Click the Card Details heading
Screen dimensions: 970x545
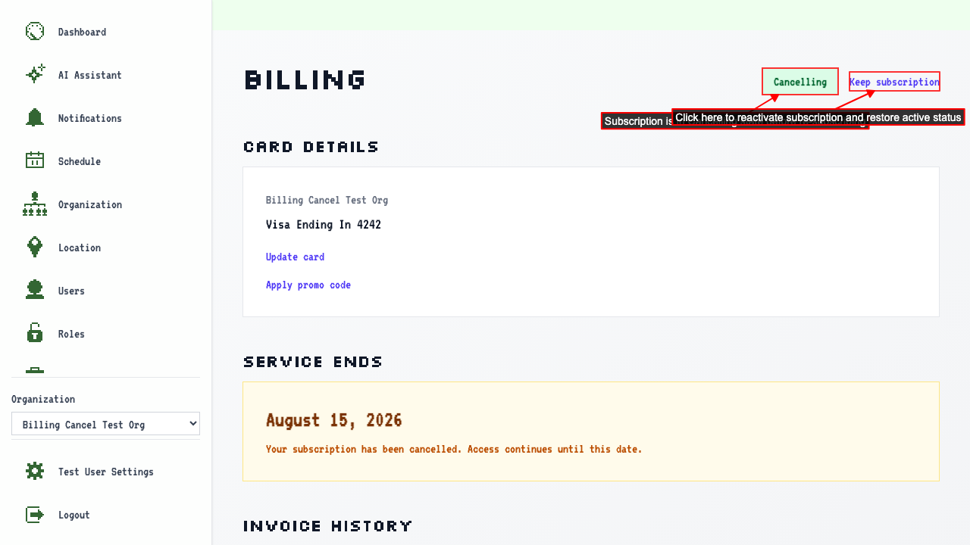coord(311,147)
